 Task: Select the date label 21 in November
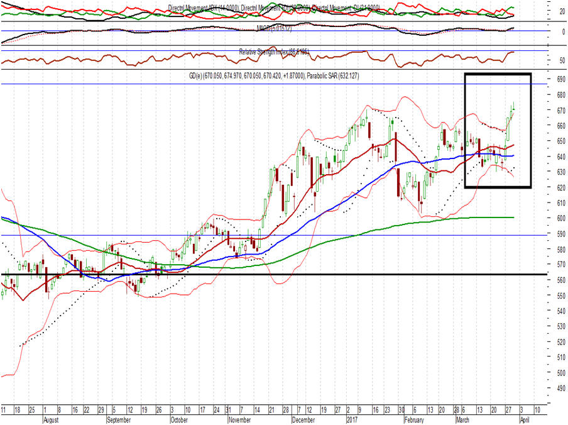[x=271, y=410]
